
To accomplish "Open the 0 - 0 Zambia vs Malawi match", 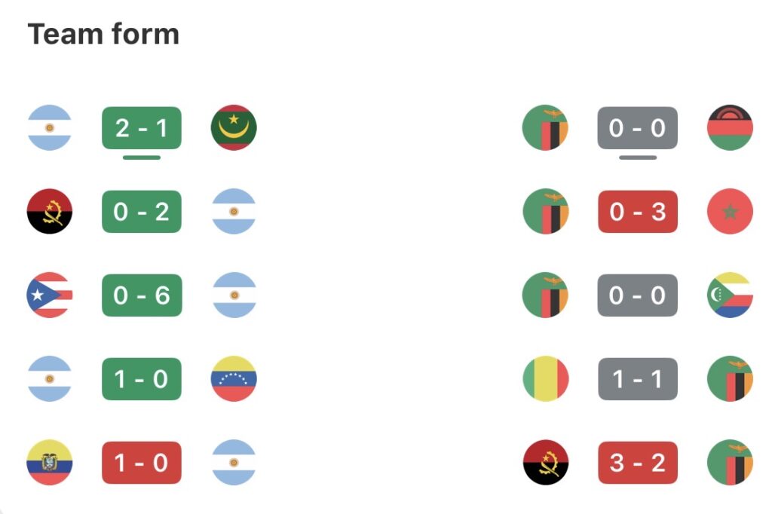I will coord(638,127).
